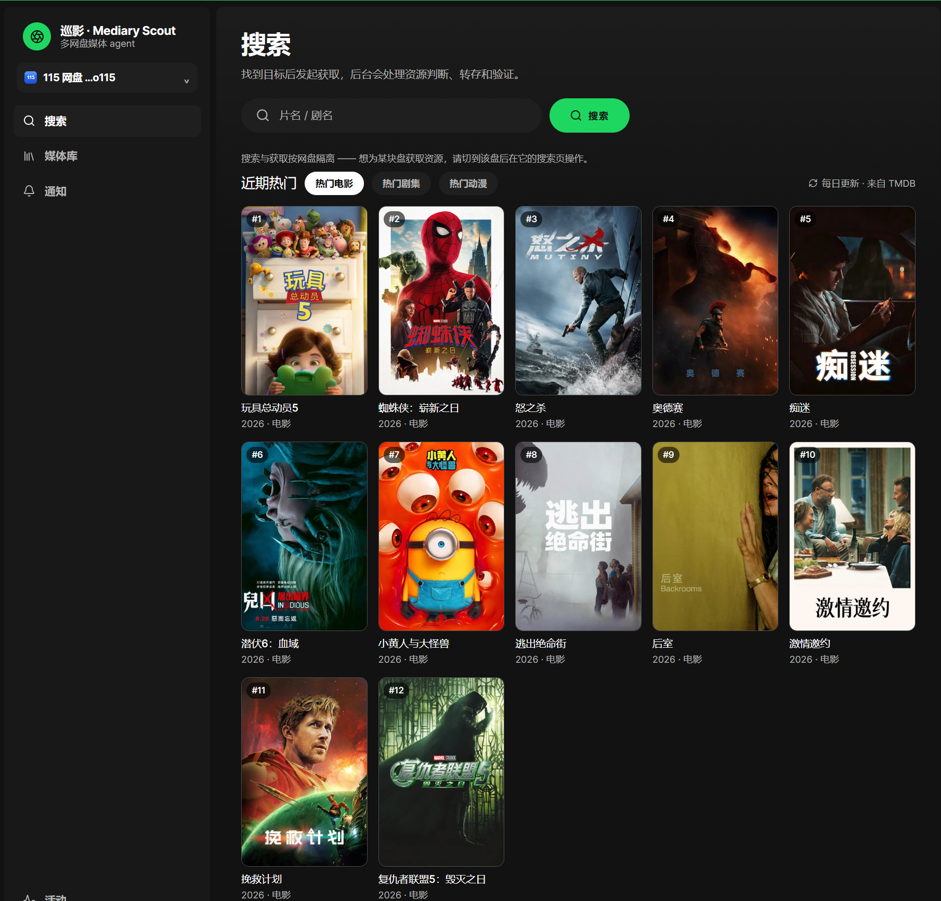The width and height of the screenshot is (941, 901).
Task: Click the green Mediary Scout logo icon
Action: pyautogui.click(x=37, y=36)
